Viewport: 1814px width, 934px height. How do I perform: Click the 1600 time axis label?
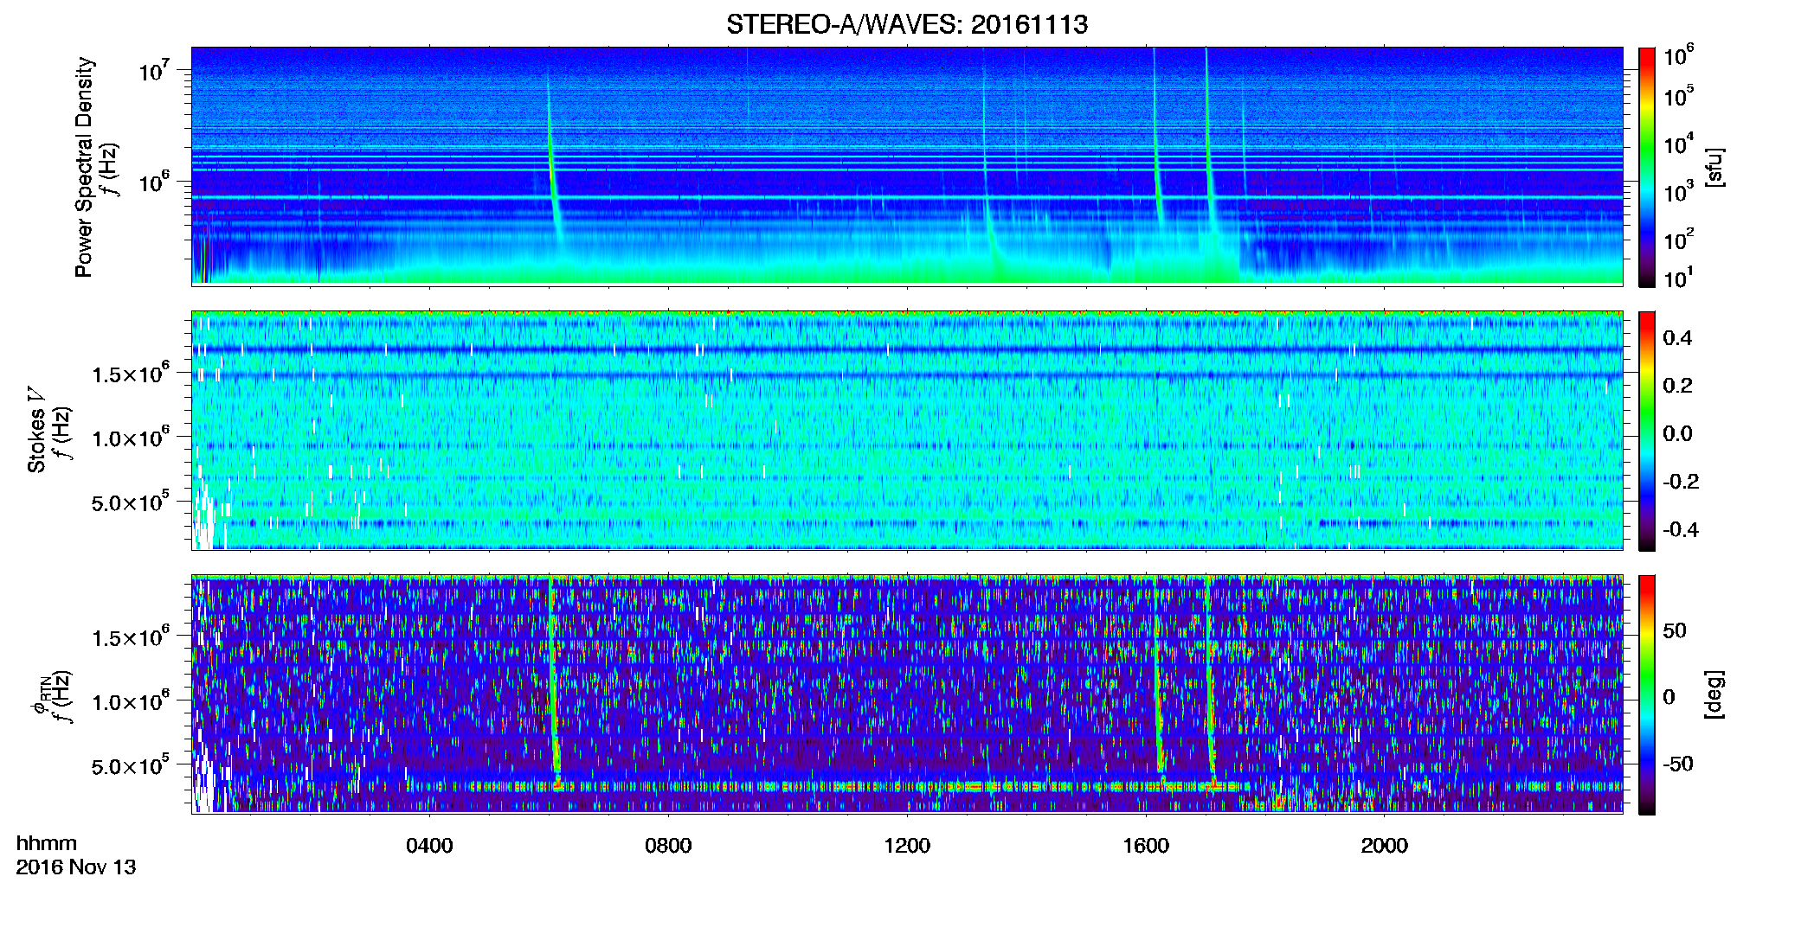1146,845
